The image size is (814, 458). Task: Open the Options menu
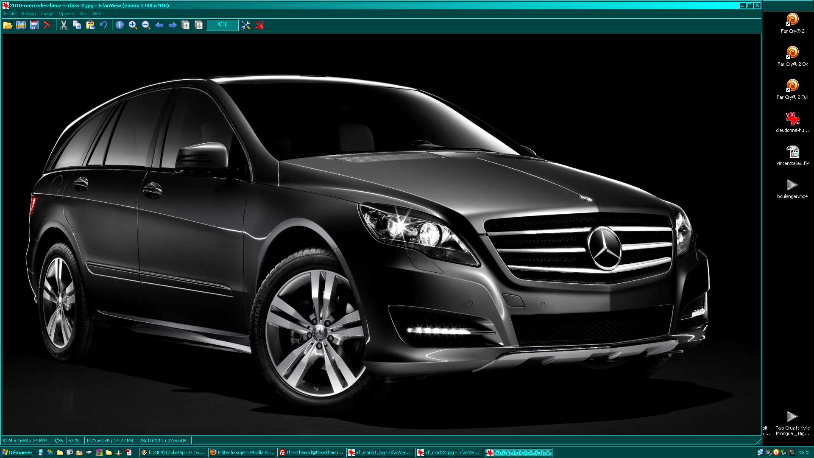pos(66,14)
